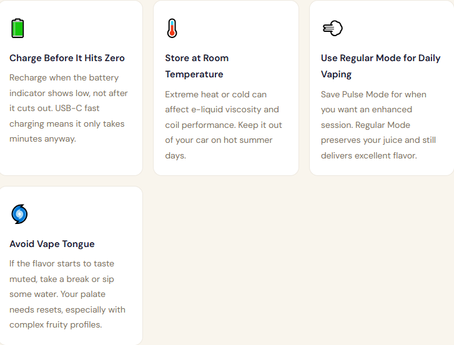Image resolution: width=454 pixels, height=345 pixels.
Task: Click the muted flavor tip description paragraph
Action: click(x=67, y=294)
